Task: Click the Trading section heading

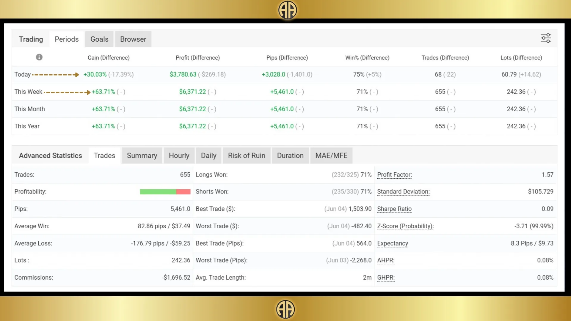Action: click(31, 39)
